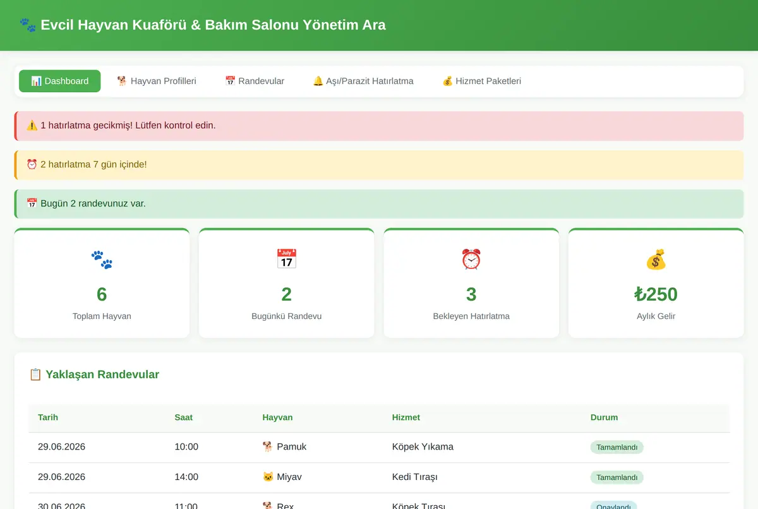The image size is (758, 509).
Task: Click the calendar icon on Randevular tab
Action: pyautogui.click(x=230, y=81)
